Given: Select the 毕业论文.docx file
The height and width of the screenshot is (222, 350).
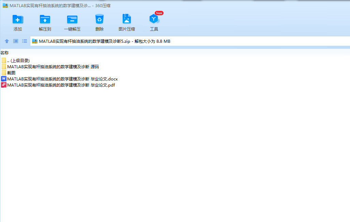Looking at the screenshot, I should (59, 79).
